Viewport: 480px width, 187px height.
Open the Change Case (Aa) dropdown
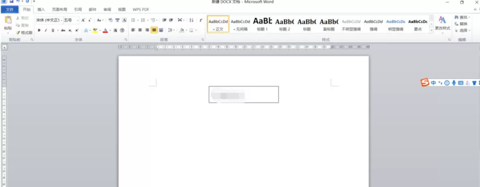(100, 20)
